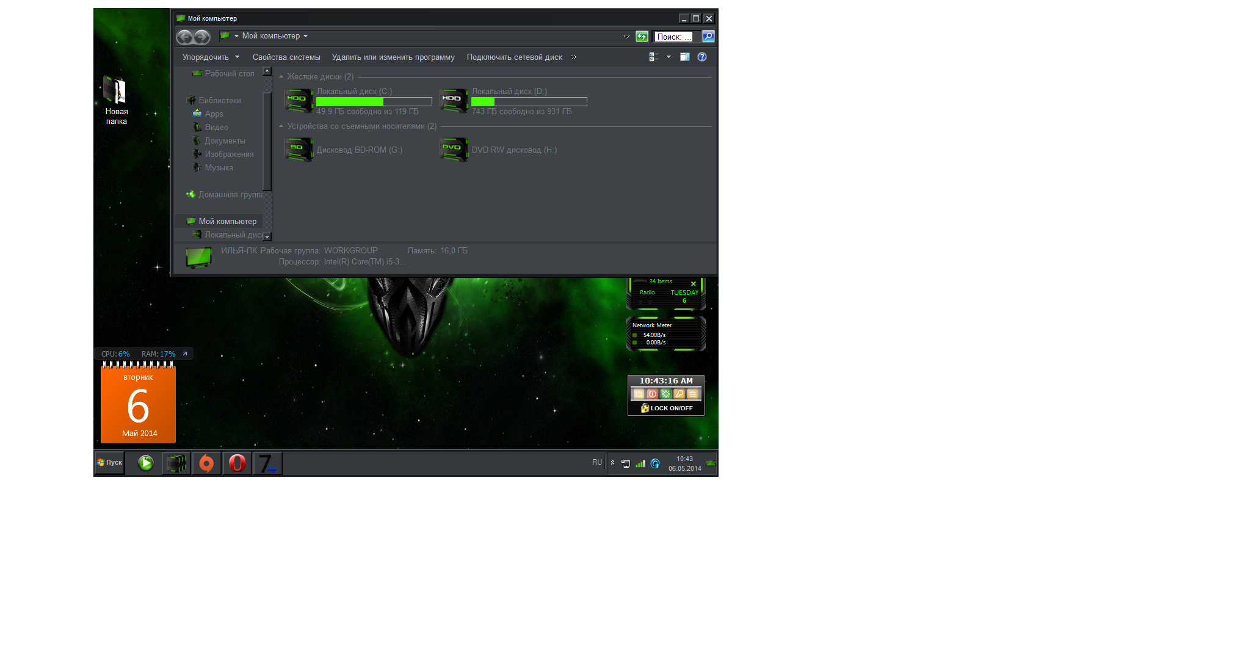Click the search input field
Image resolution: width=1243 pixels, height=668 pixels.
point(673,37)
